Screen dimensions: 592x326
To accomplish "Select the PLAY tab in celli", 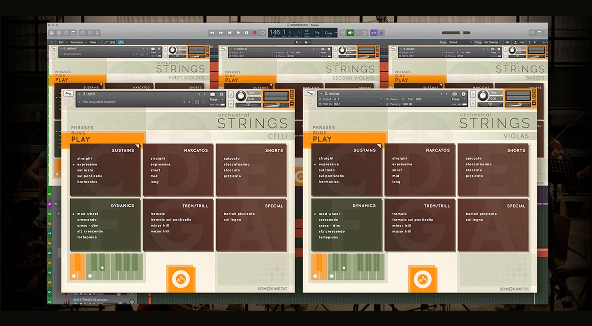I will click(x=80, y=139).
